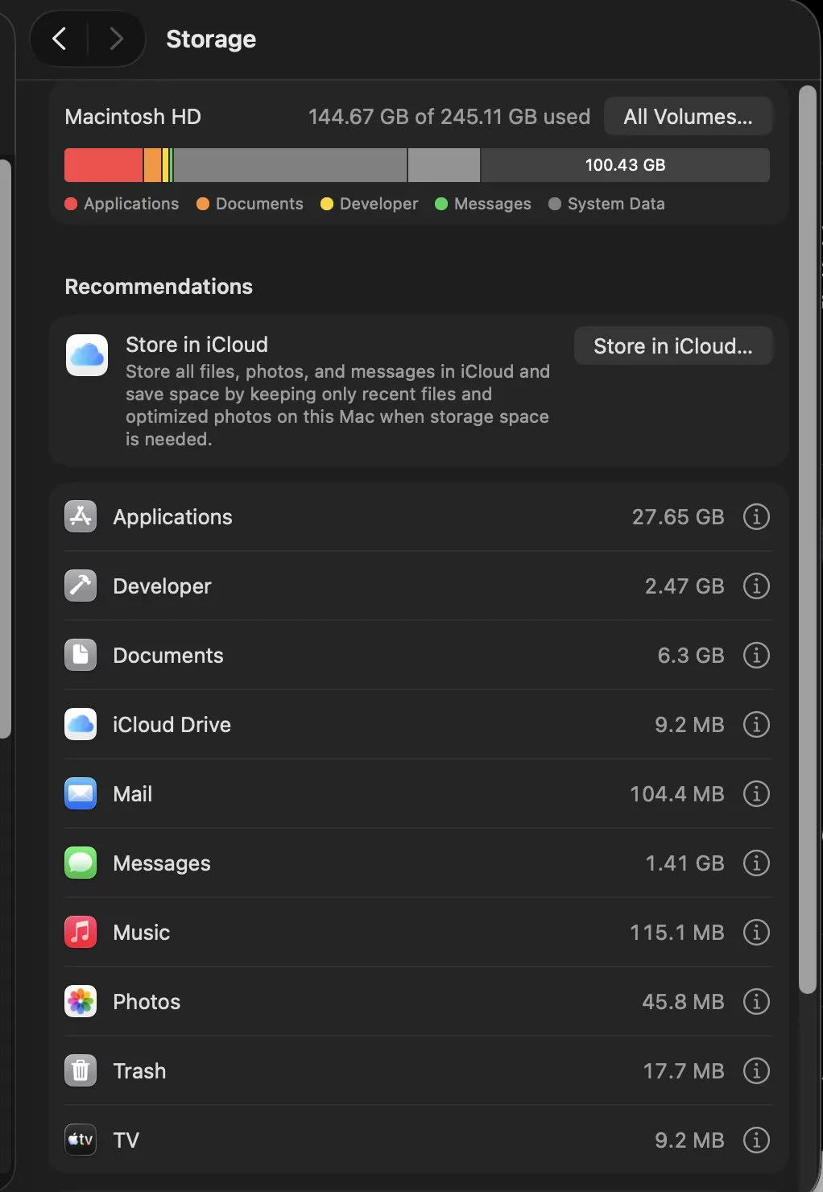Click the Trash can icon
The width and height of the screenshot is (823, 1192).
point(81,1070)
